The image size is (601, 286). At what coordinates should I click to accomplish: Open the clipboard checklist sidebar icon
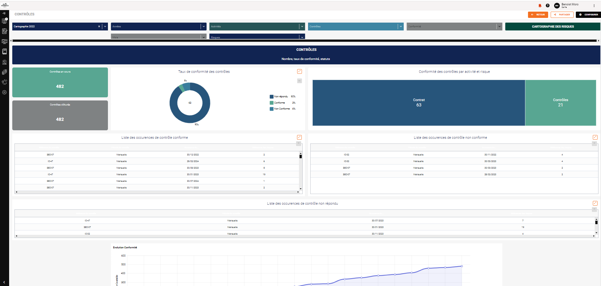4,31
